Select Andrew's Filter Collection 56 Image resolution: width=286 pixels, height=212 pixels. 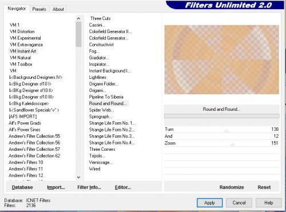coord(34,143)
